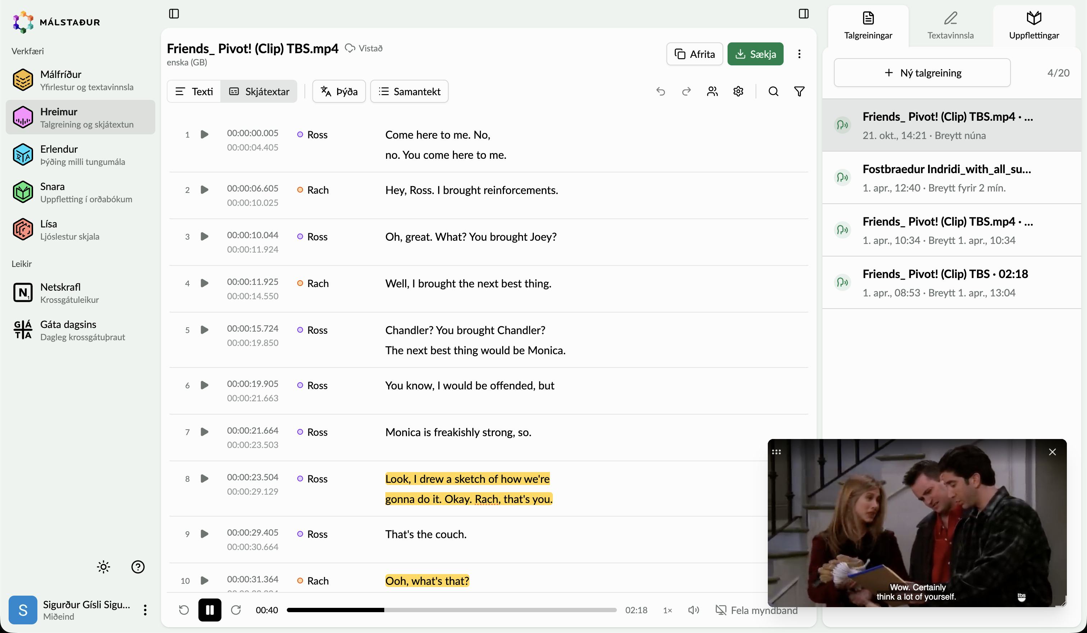Open the search magnifier icon
Screen dimensions: 1087x633
tap(774, 91)
